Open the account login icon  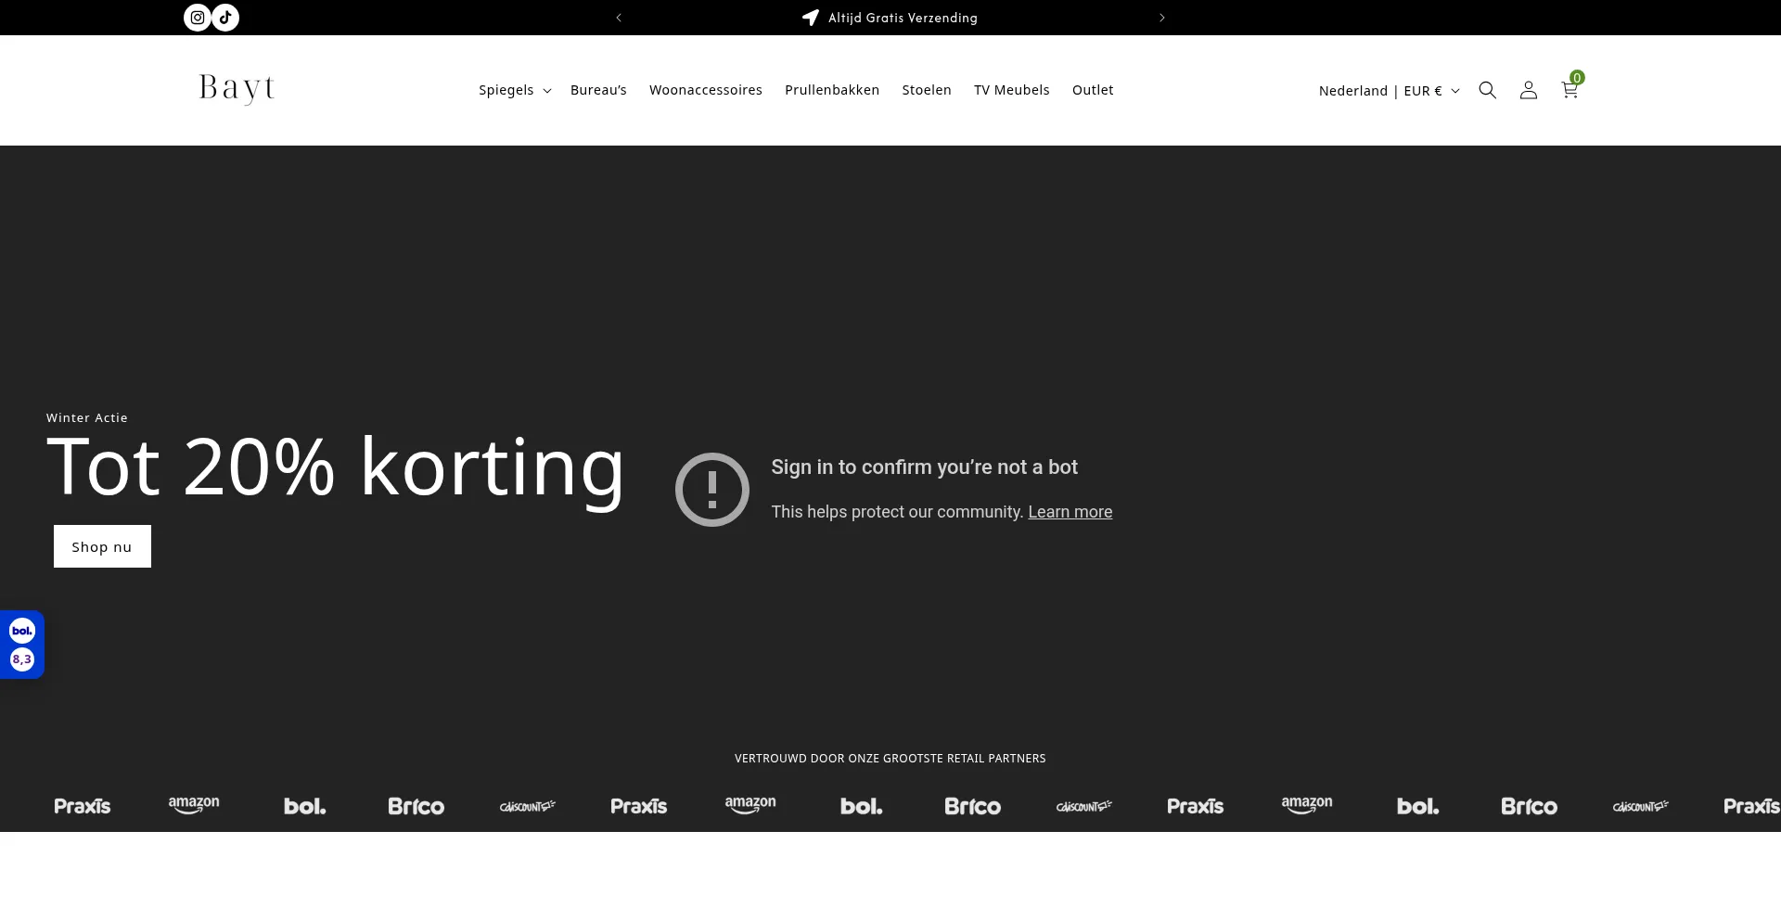point(1528,90)
